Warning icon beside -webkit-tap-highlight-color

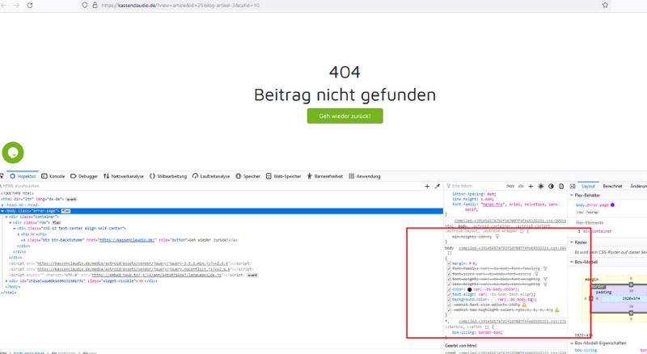tap(556, 310)
